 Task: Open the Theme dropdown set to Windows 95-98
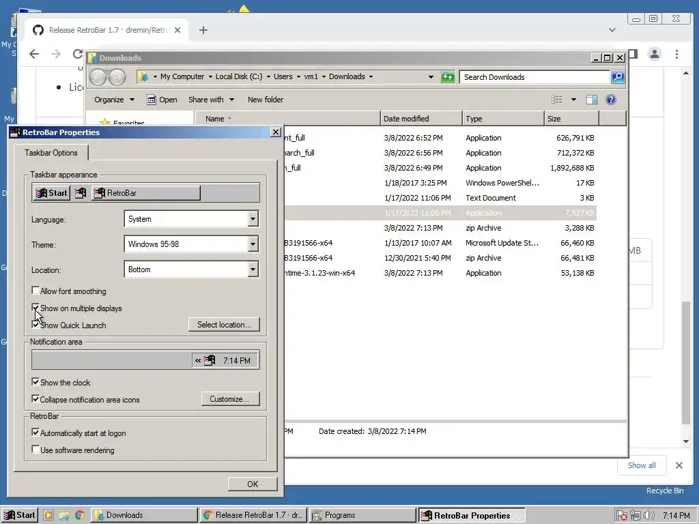[x=192, y=244]
